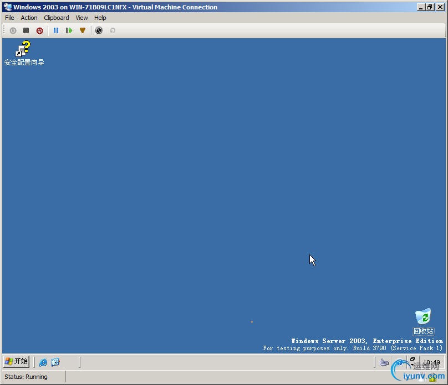Open the Help menu
Image resolution: width=448 pixels, height=385 pixels.
click(100, 18)
